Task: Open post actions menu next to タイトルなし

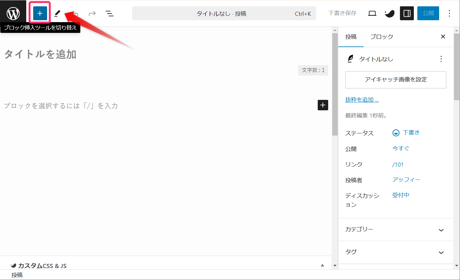Action: (x=441, y=59)
